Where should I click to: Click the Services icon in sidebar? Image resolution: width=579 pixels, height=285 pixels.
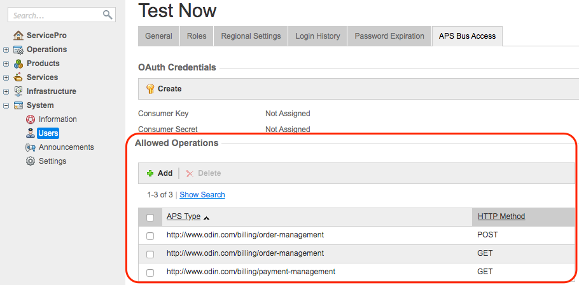[x=18, y=77]
